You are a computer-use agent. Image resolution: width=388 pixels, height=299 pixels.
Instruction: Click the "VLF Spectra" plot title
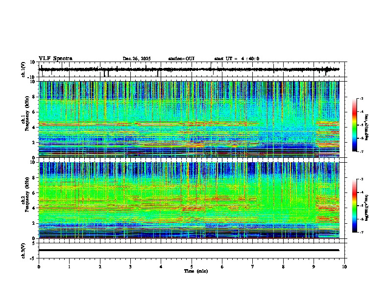click(x=55, y=59)
